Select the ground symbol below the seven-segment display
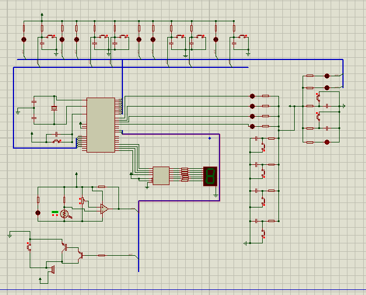The height and width of the screenshot is (295, 366). point(216,196)
